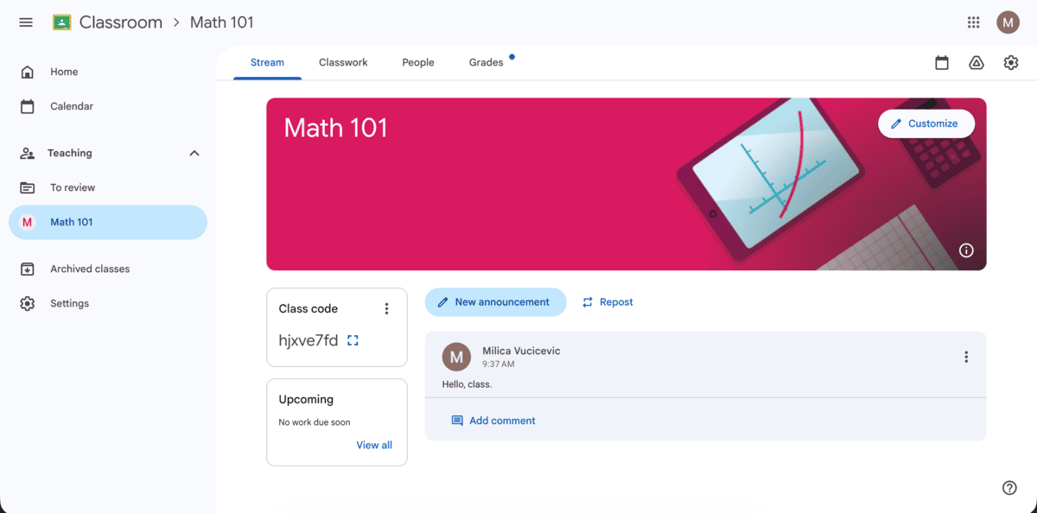1037x513 pixels.
Task: Open the Google apps grid launcher
Action: [973, 22]
